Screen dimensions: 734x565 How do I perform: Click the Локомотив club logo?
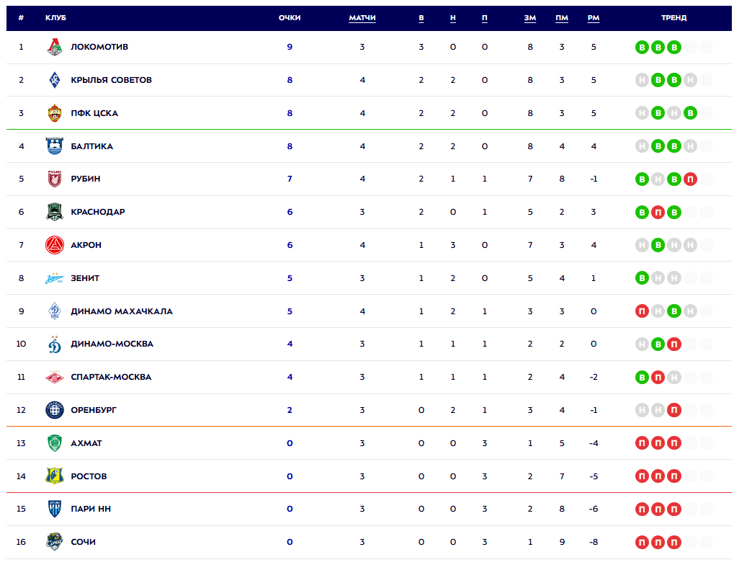click(55, 47)
